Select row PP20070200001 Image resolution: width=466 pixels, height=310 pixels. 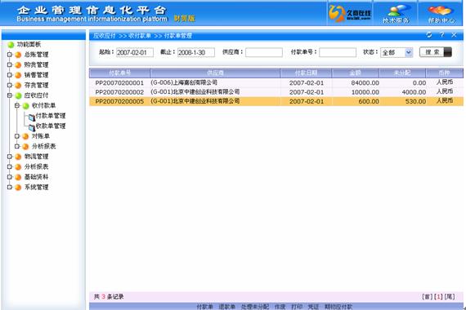pyautogui.click(x=276, y=82)
